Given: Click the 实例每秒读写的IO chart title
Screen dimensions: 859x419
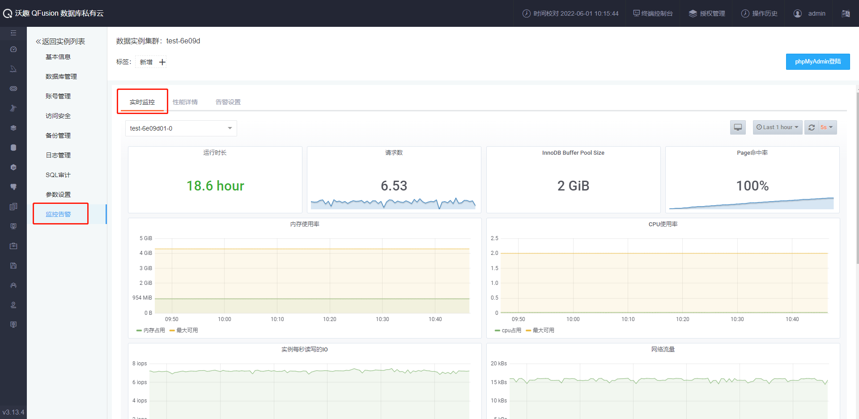Looking at the screenshot, I should 305,349.
